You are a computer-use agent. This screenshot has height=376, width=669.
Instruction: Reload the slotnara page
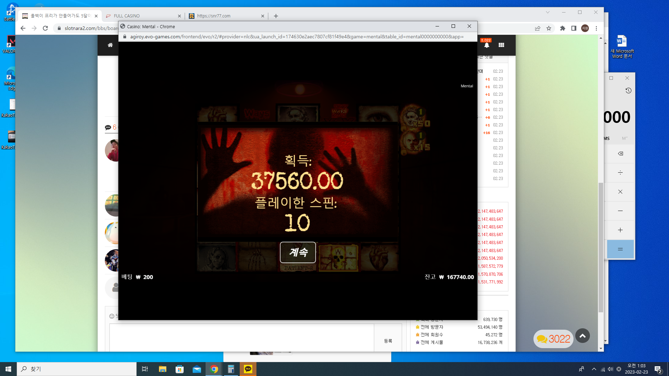click(x=45, y=28)
